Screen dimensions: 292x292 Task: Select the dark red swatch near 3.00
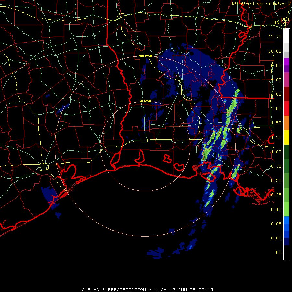pos(286,94)
